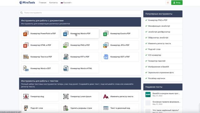Viewport: 200px width, 113px height.
Task: Open ICO конвертер popular link
Action: pyautogui.click(x=154, y=55)
